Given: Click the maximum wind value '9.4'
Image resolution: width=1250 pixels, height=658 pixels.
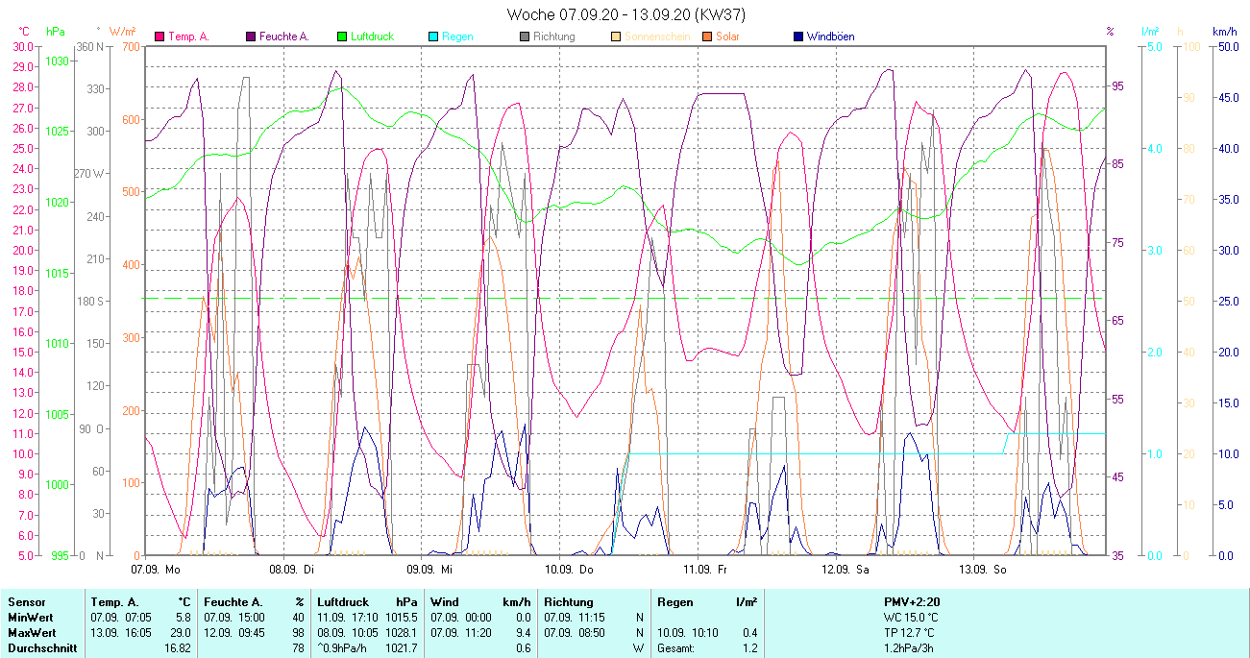Looking at the screenshot, I should [x=523, y=633].
